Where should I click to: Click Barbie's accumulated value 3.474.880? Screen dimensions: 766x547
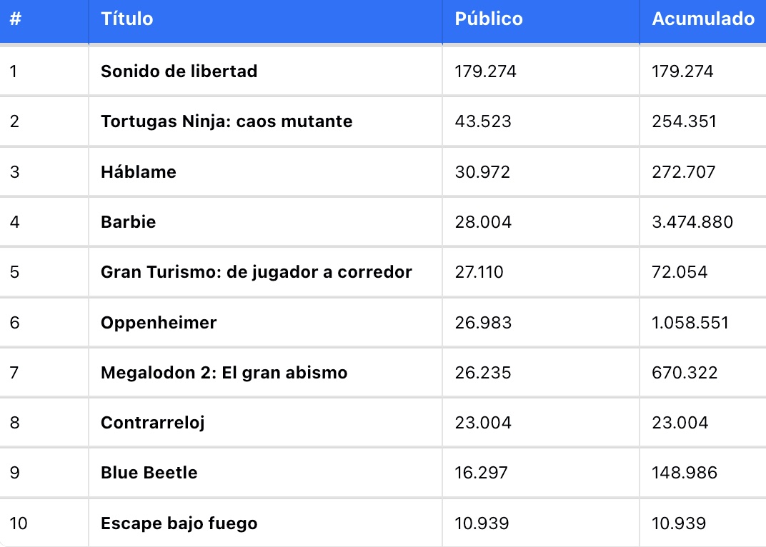click(x=692, y=222)
